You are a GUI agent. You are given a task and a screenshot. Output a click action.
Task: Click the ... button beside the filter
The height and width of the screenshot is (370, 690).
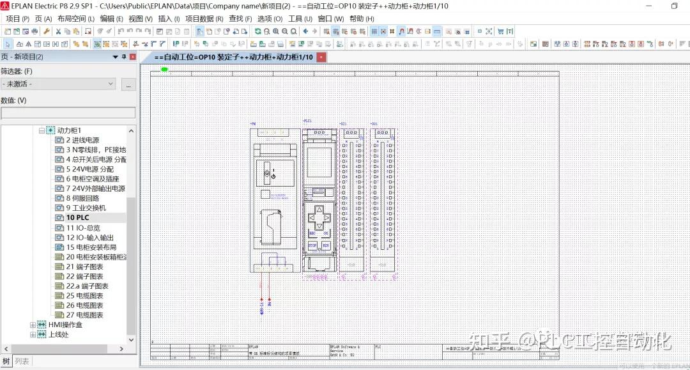click(x=128, y=84)
